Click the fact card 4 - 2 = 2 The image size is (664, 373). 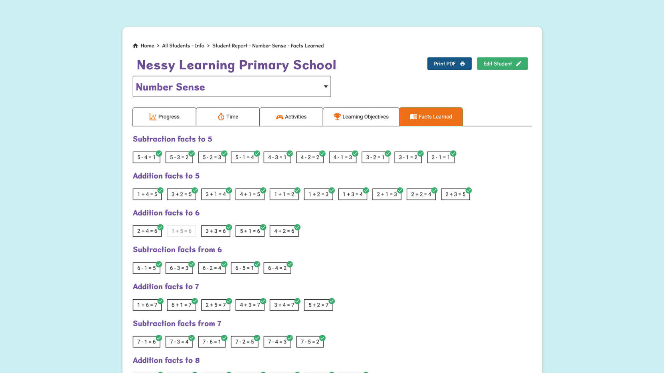[310, 157]
